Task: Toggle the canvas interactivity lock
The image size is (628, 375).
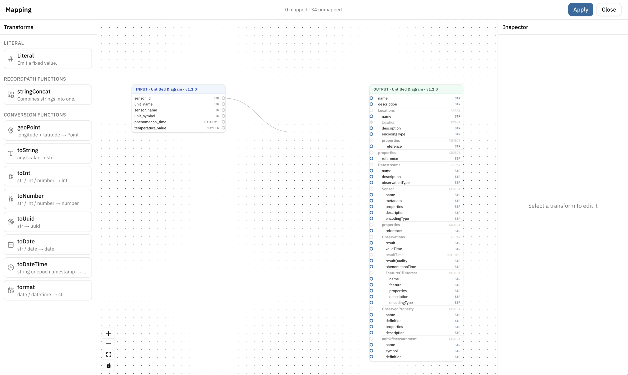Action: (108, 366)
